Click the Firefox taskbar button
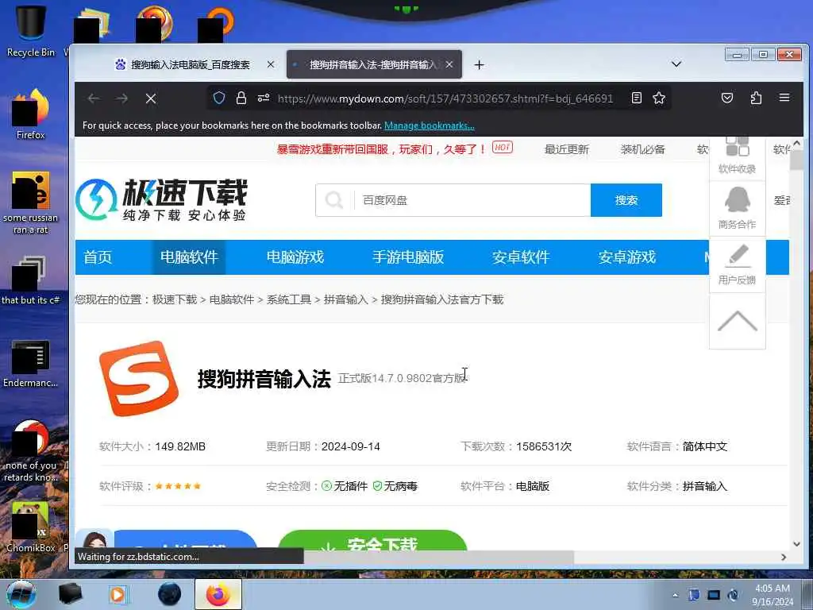The height and width of the screenshot is (610, 813). 218,594
